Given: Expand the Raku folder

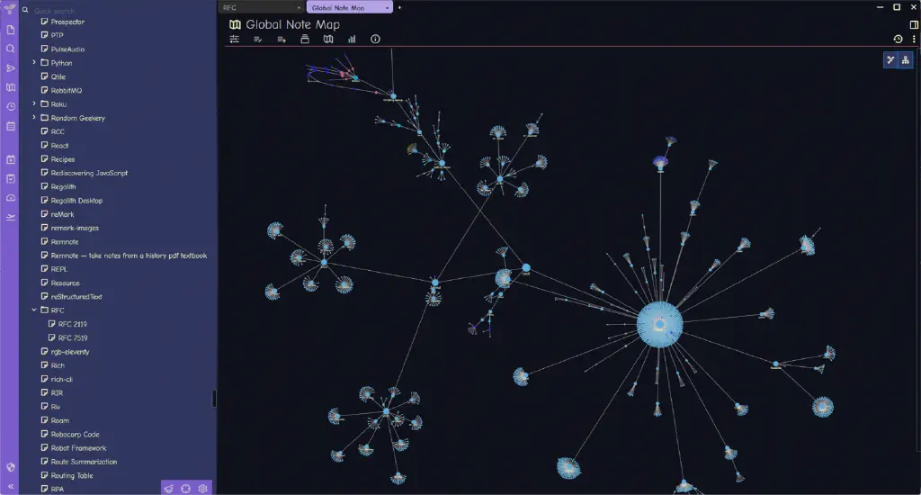Looking at the screenshot, I should pos(34,103).
